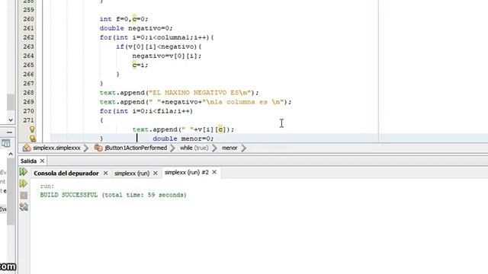This screenshot has height=274, width=488.
Task: Click line number 263 in the gutter
Action: pos(29,46)
